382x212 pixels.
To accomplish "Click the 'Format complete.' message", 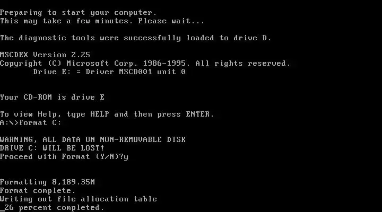I will click(38, 191).
